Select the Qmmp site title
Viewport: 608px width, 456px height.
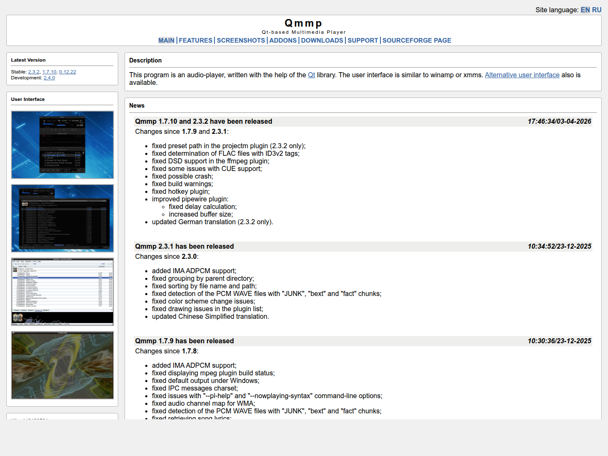304,23
